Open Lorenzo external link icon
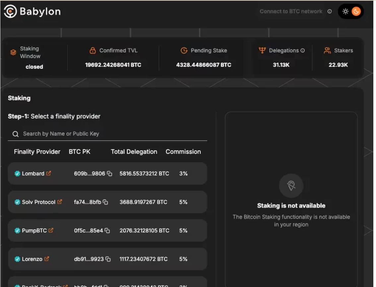 coord(47,259)
